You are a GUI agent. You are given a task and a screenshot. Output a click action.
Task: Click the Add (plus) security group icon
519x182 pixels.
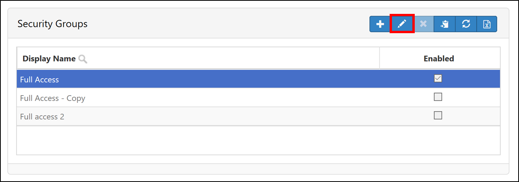[x=380, y=24]
